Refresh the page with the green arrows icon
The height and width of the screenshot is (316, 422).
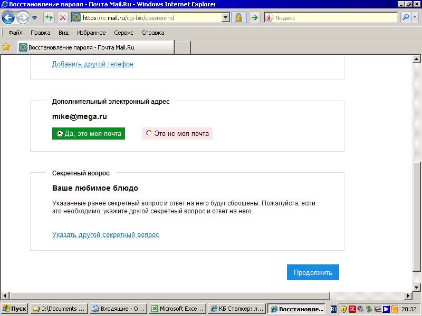pyautogui.click(x=49, y=17)
